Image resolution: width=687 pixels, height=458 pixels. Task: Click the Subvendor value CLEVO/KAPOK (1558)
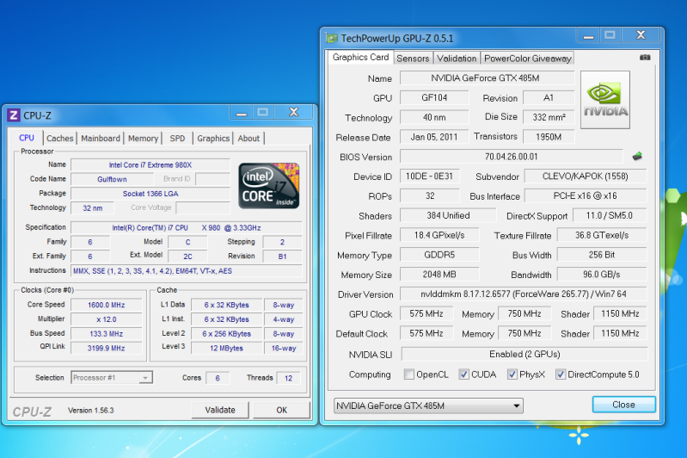[x=586, y=176]
